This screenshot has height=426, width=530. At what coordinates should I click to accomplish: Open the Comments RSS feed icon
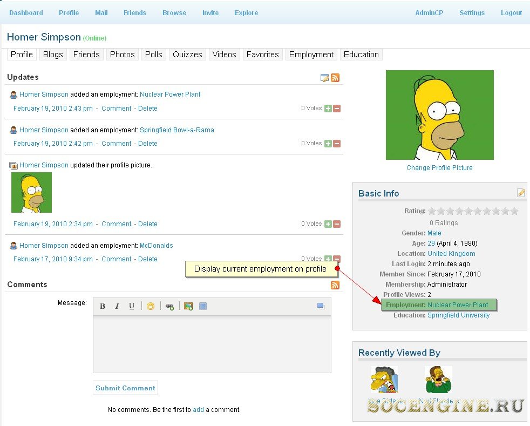(335, 285)
